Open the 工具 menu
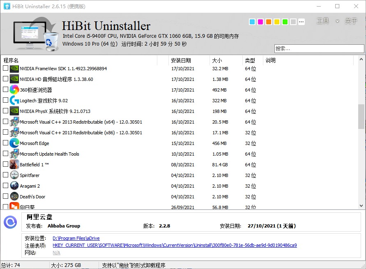Screen dimensions: 366x269 tap(323, 21)
